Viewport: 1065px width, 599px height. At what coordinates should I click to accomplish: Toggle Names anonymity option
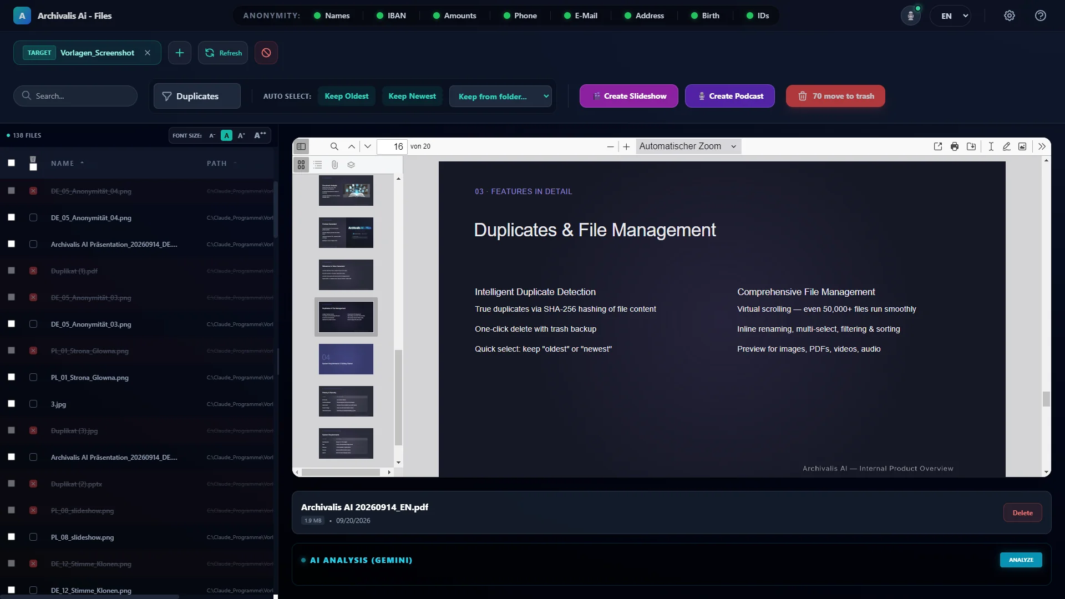click(x=332, y=16)
